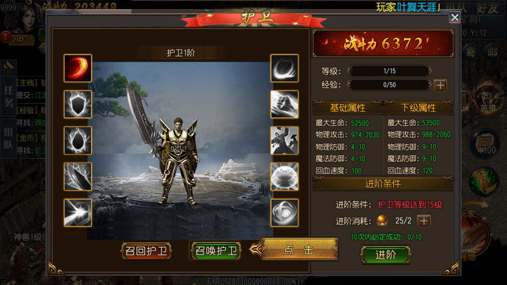Image resolution: width=507 pixels, height=285 pixels.
Task: Close the 护卫 guard panel
Action: 455,17
